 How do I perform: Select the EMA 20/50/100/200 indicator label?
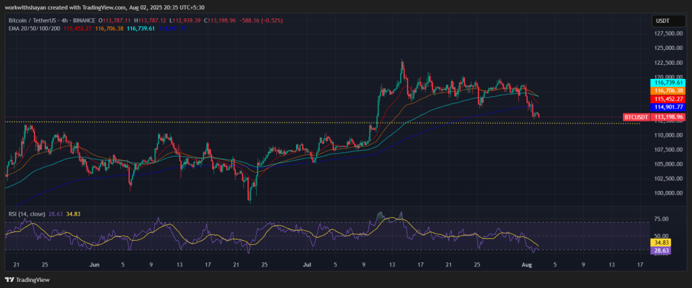point(34,28)
